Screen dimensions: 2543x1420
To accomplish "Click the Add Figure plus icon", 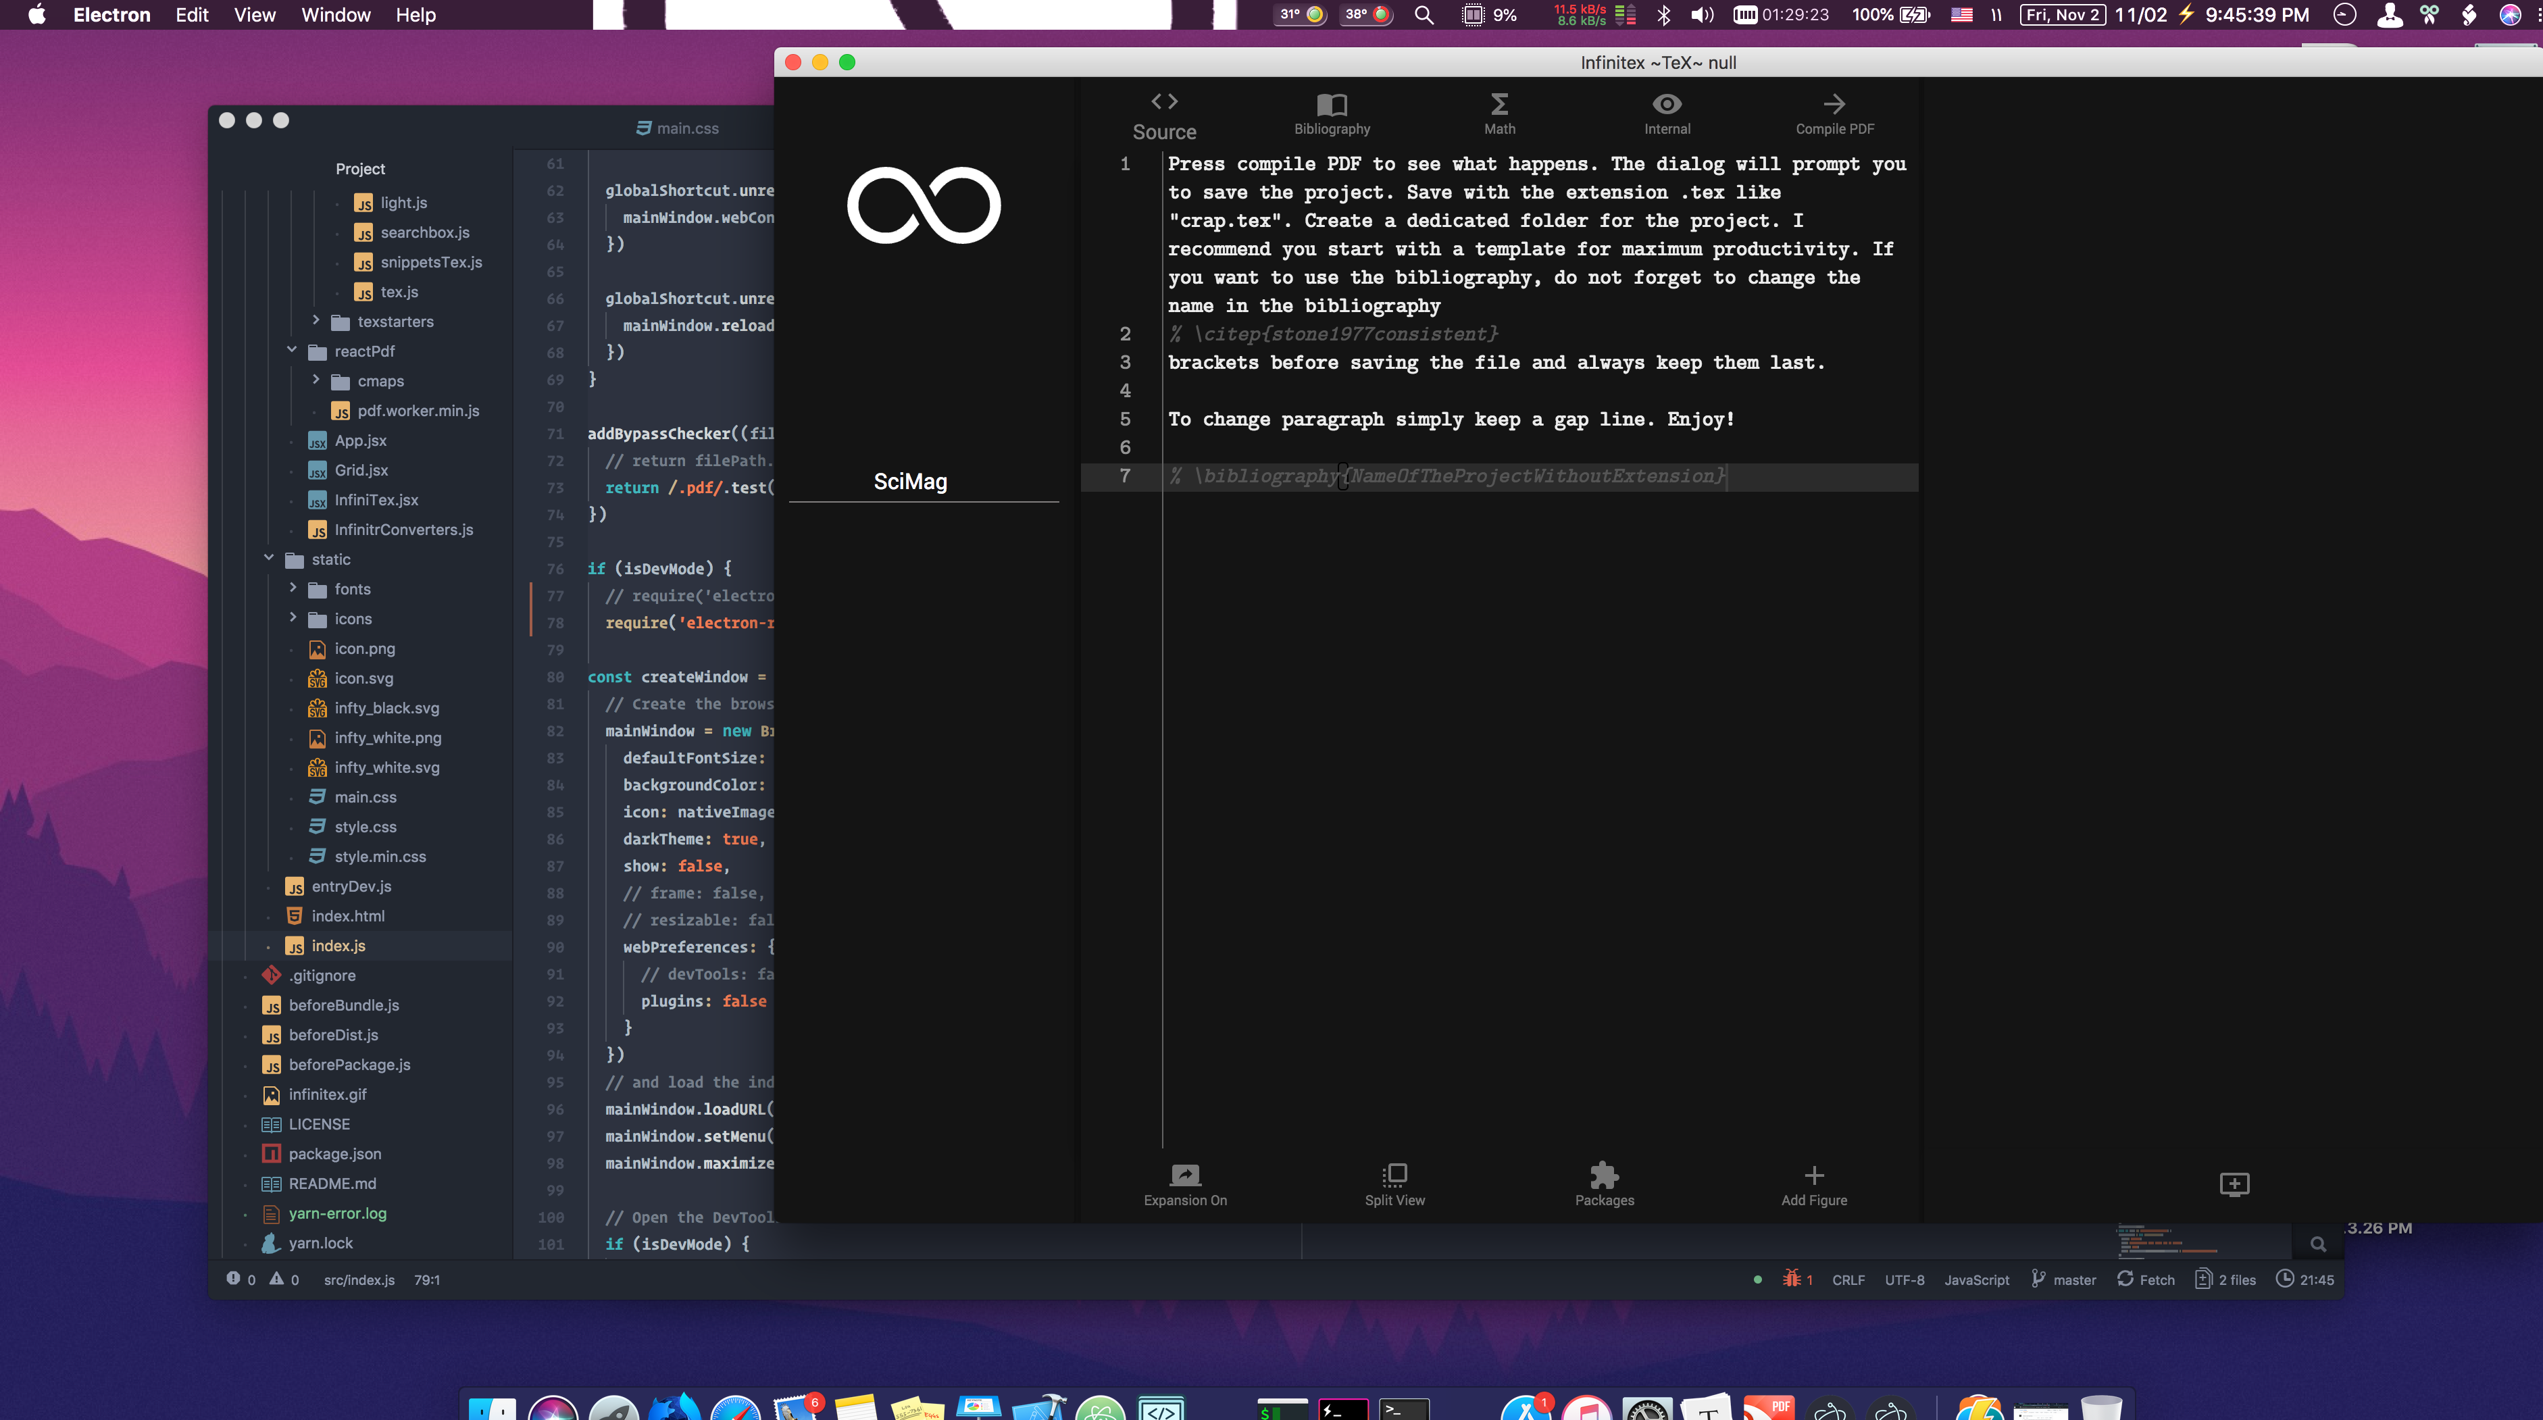I will [1813, 1175].
